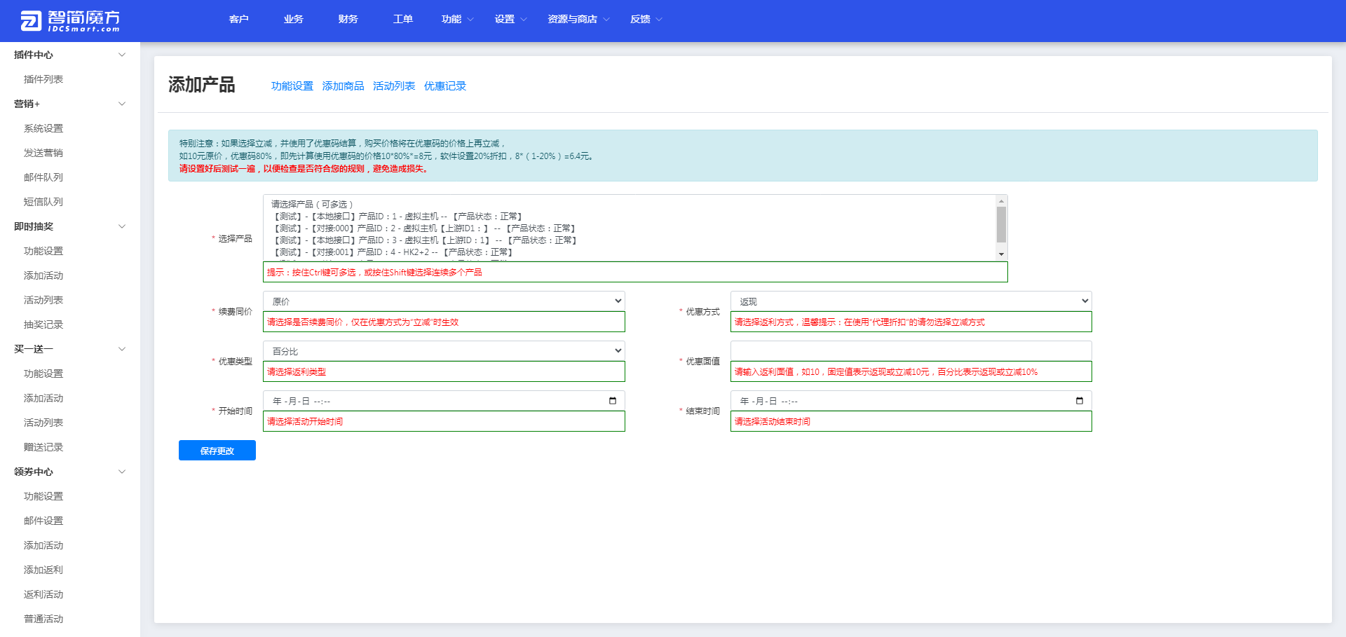Open calendar picker for 开始时间
The width and height of the screenshot is (1346, 637).
coord(613,401)
